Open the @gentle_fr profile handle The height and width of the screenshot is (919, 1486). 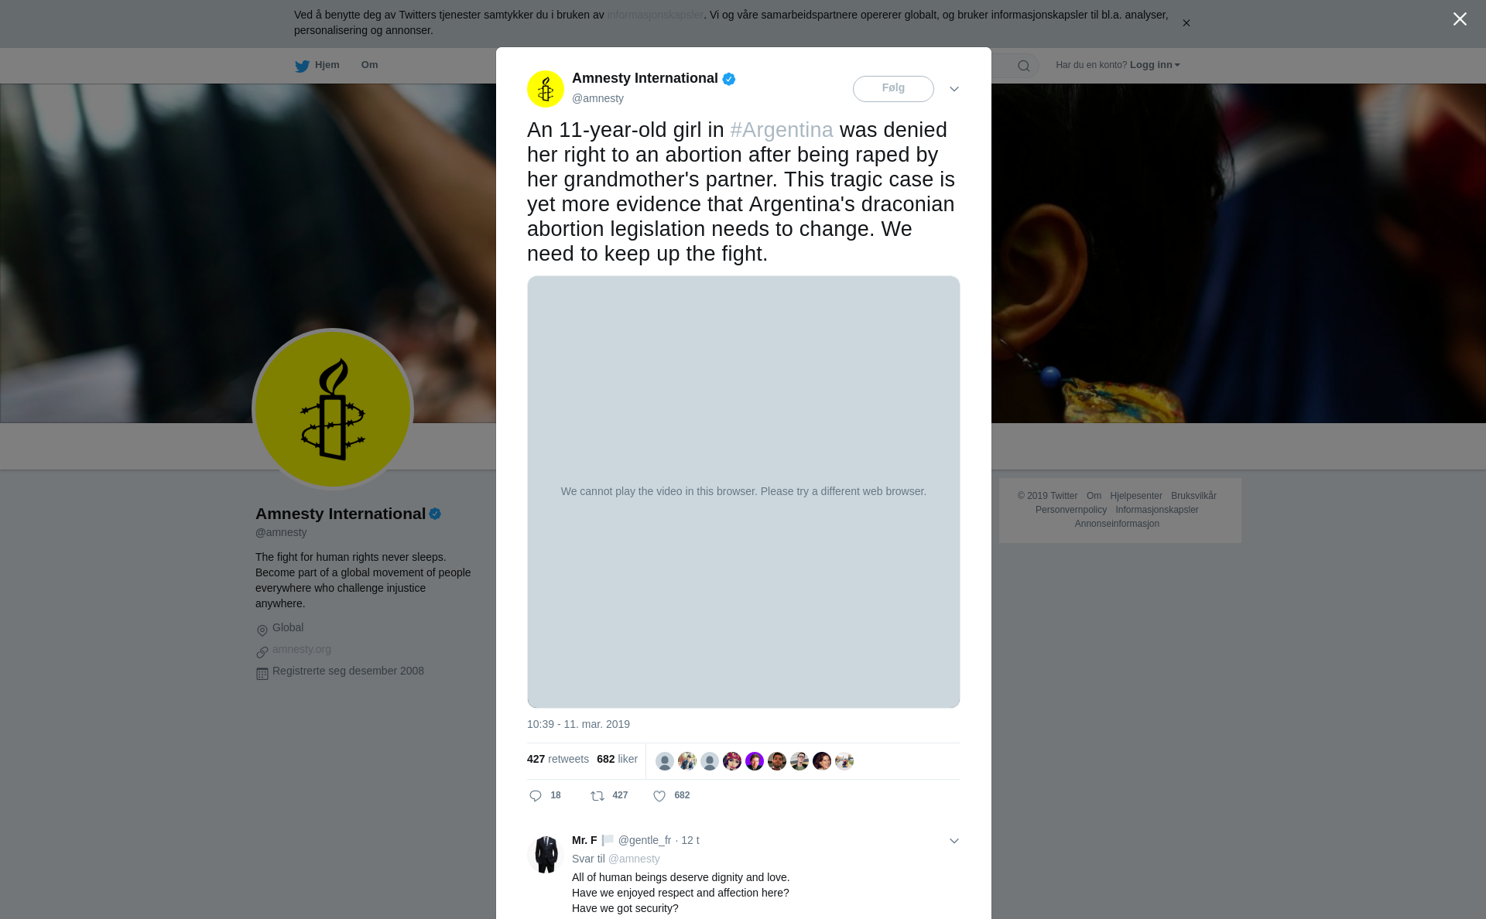pos(645,840)
